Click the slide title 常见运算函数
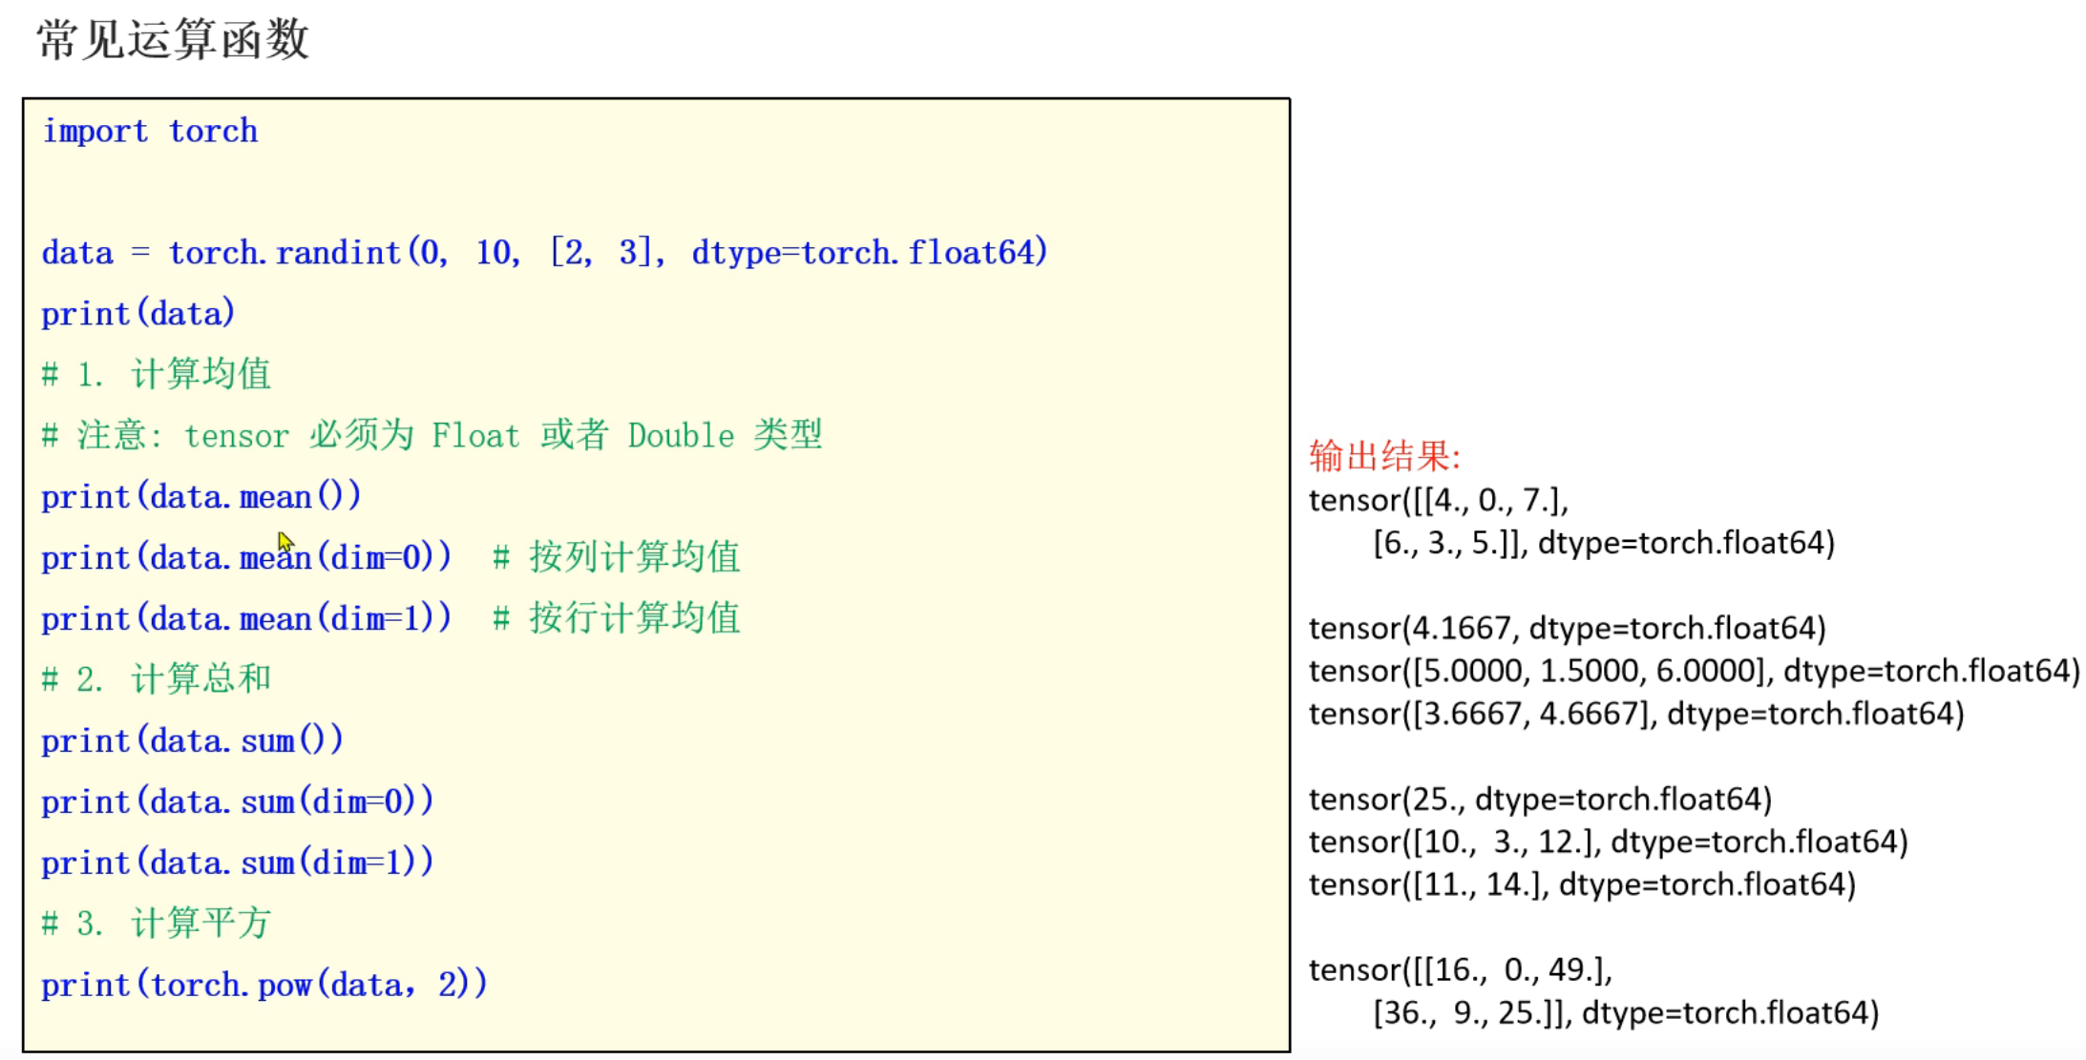2086x1060 pixels. (173, 40)
